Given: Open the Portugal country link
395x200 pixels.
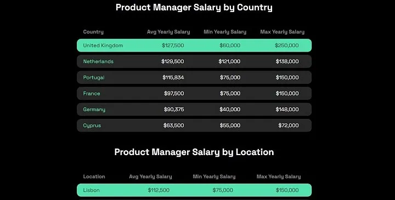Looking at the screenshot, I should pyautogui.click(x=94, y=77).
